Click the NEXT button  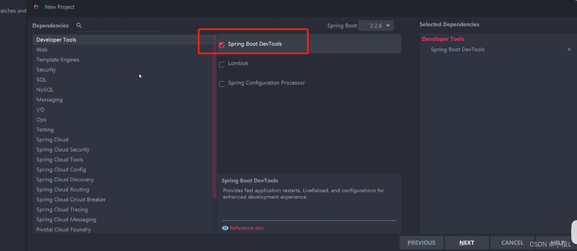click(x=467, y=243)
